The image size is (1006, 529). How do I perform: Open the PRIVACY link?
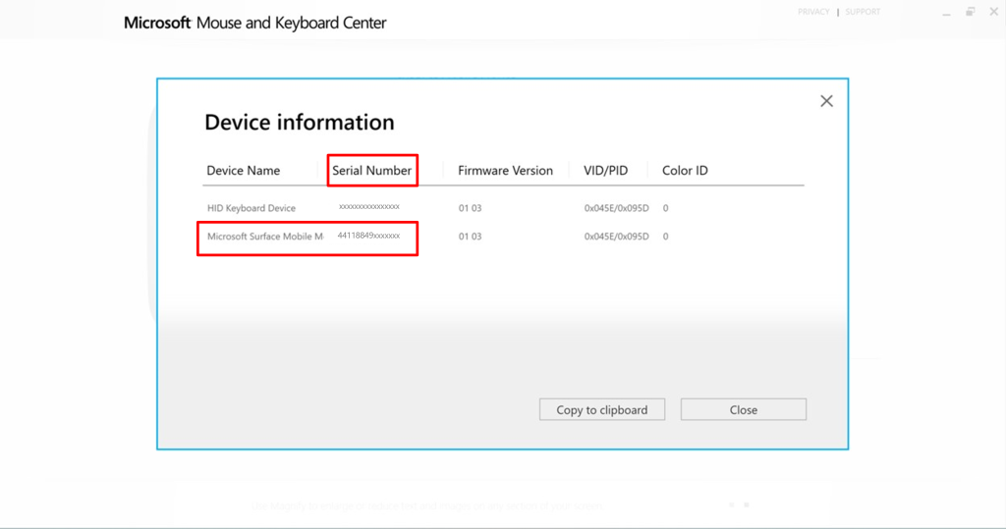pyautogui.click(x=813, y=12)
